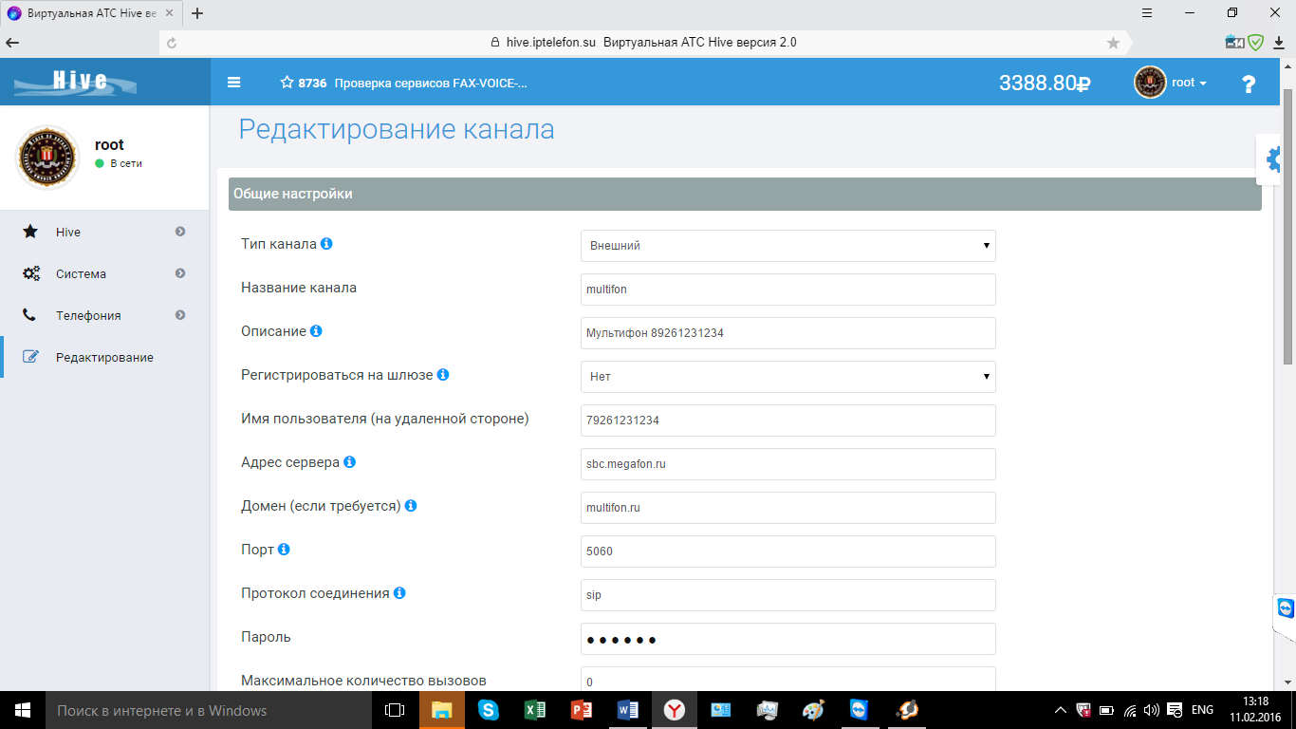Screen dimensions: 1296x729
Task: Click the blue gear icon on right edge
Action: tap(1271, 159)
